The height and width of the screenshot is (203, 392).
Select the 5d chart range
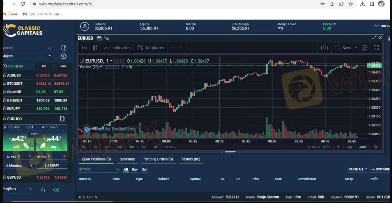coord(144,147)
